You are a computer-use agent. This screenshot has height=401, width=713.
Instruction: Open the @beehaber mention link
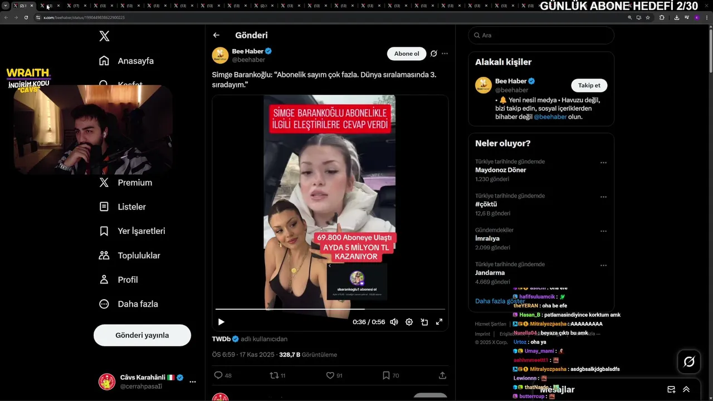pos(550,117)
